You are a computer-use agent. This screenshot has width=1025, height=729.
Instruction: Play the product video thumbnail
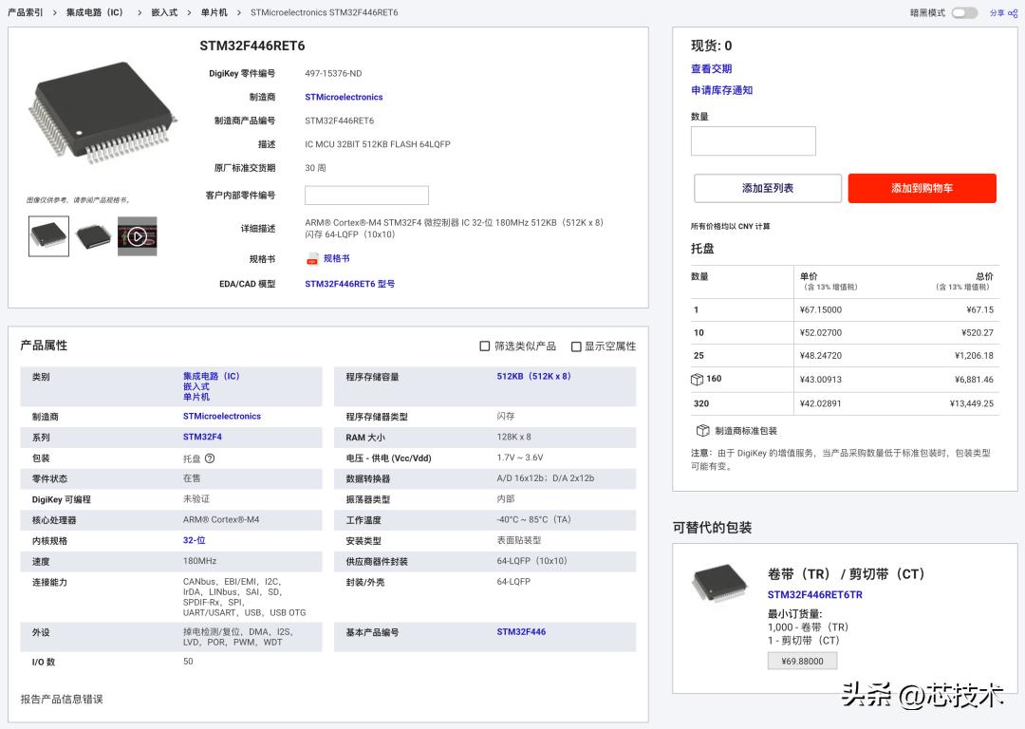click(138, 236)
